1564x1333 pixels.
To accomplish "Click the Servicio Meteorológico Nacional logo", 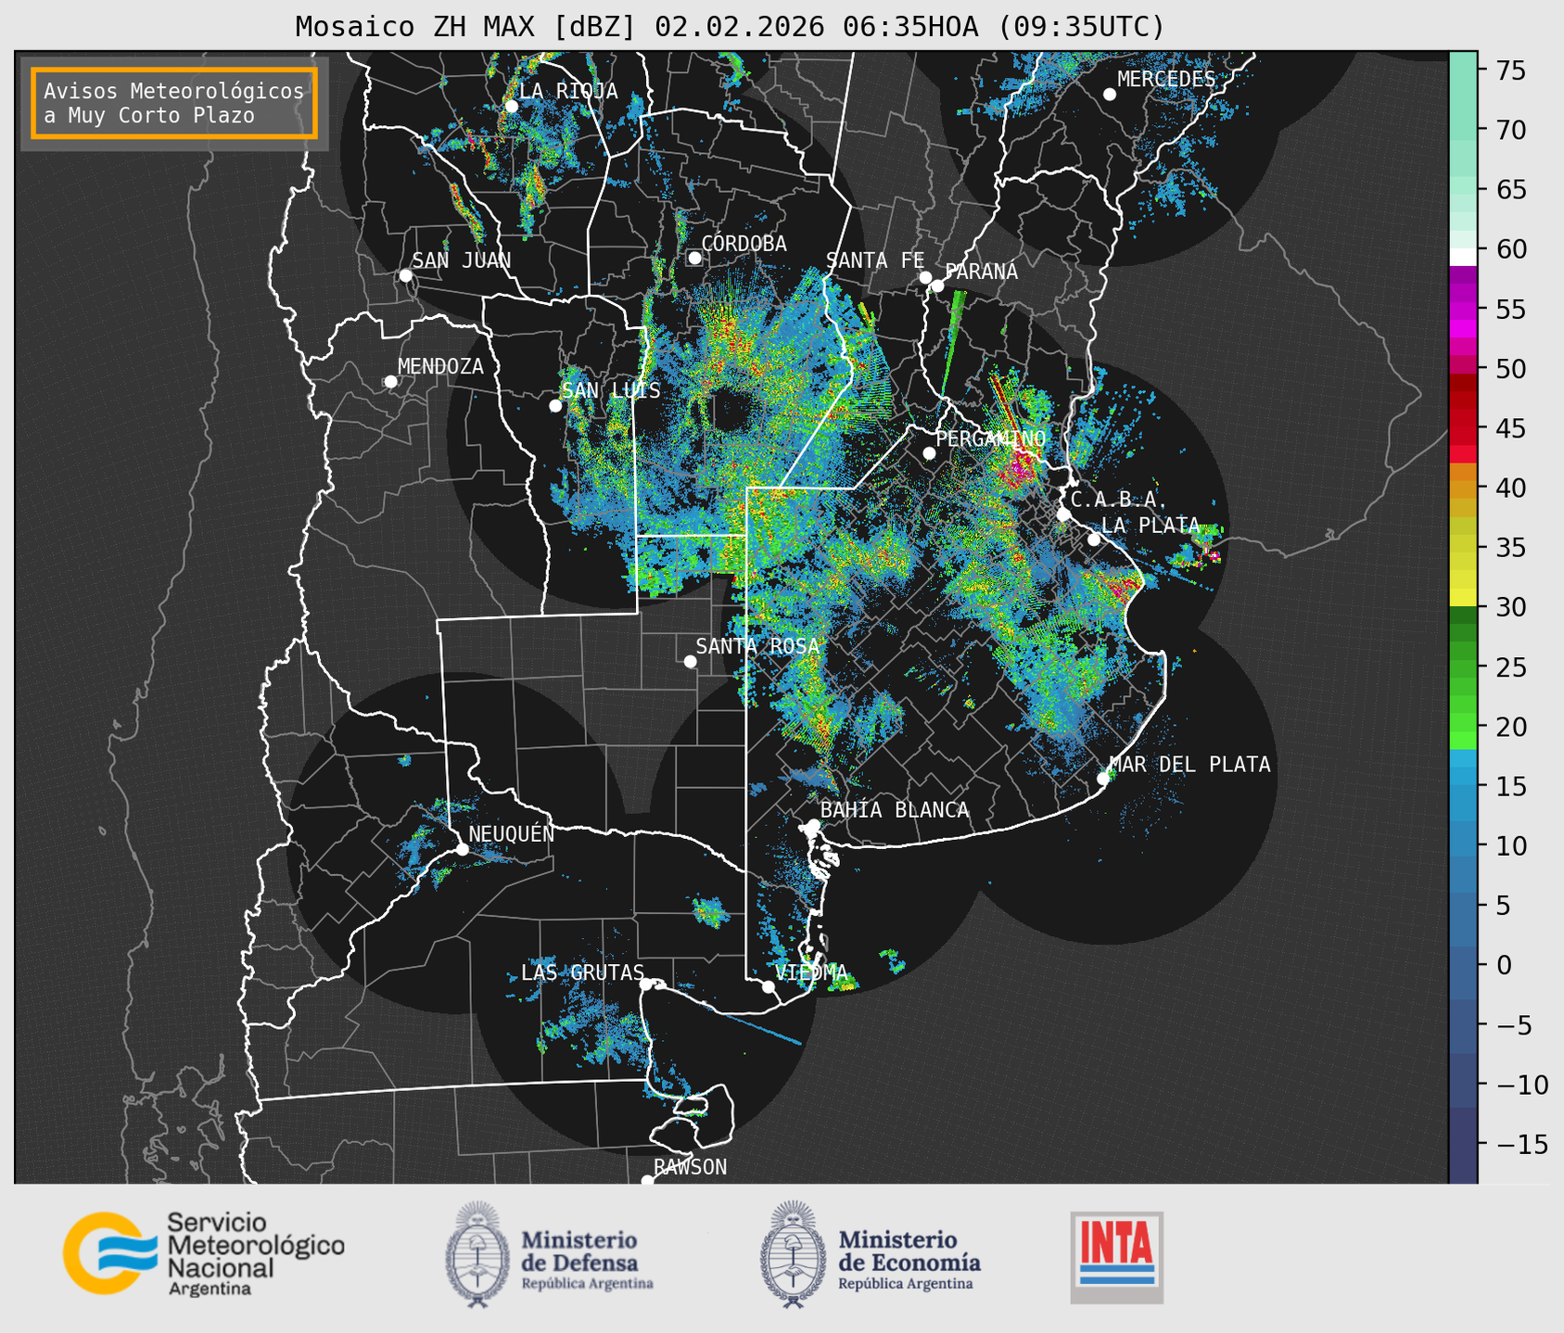I will (204, 1253).
